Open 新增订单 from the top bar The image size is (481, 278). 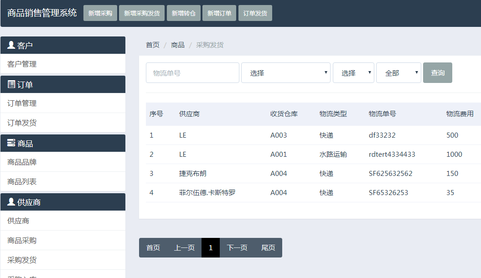pos(219,13)
